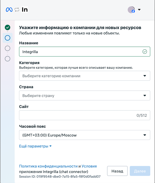Screen dimensions: 155x183
Task: Expand Ещё параметры options
Action: pyautogui.click(x=35, y=146)
